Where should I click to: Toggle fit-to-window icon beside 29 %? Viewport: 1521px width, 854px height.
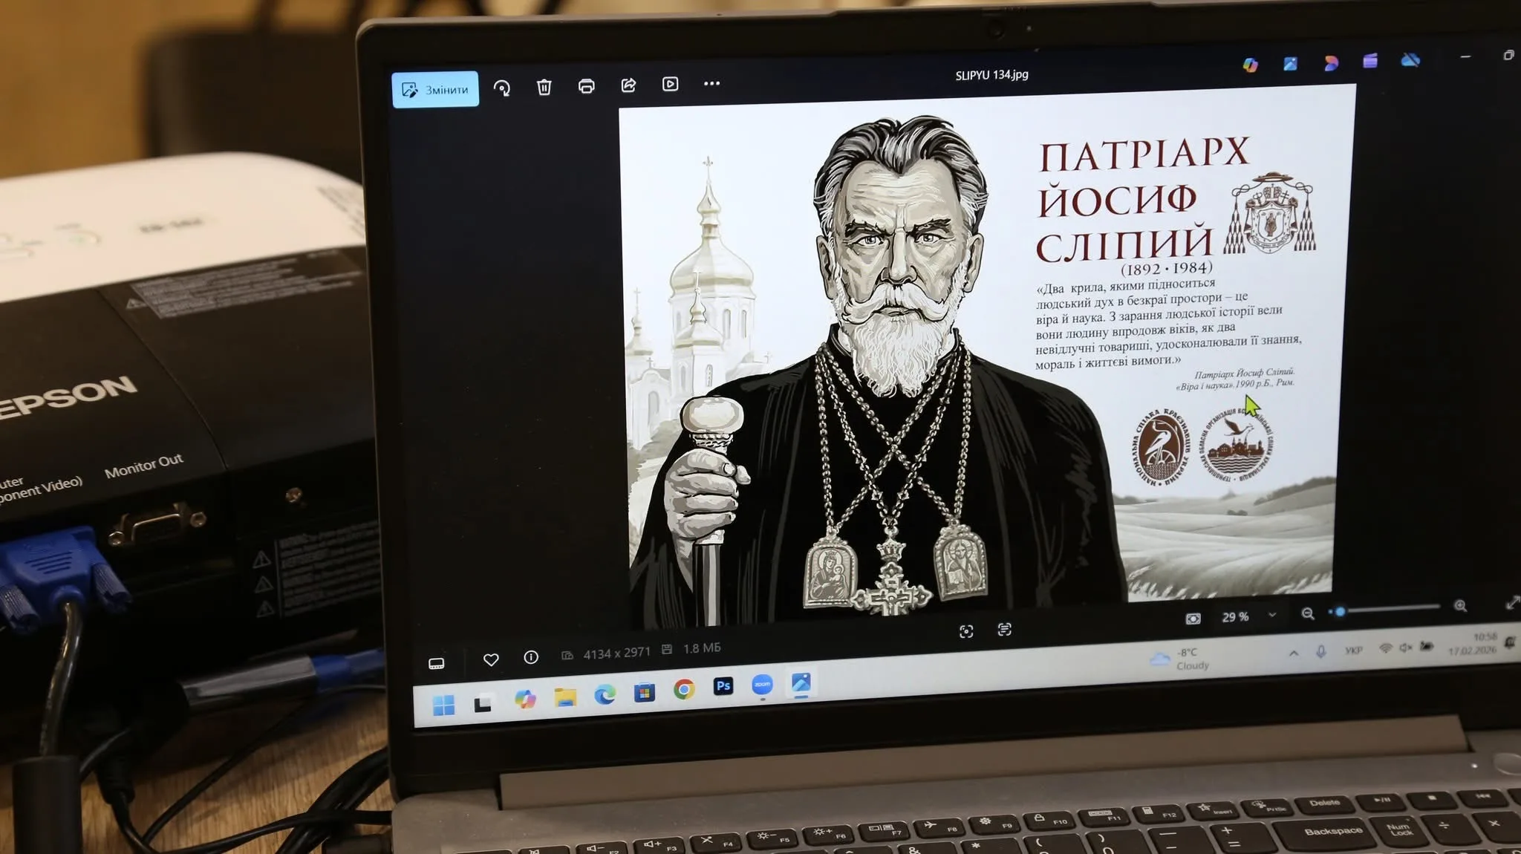[x=1193, y=619]
